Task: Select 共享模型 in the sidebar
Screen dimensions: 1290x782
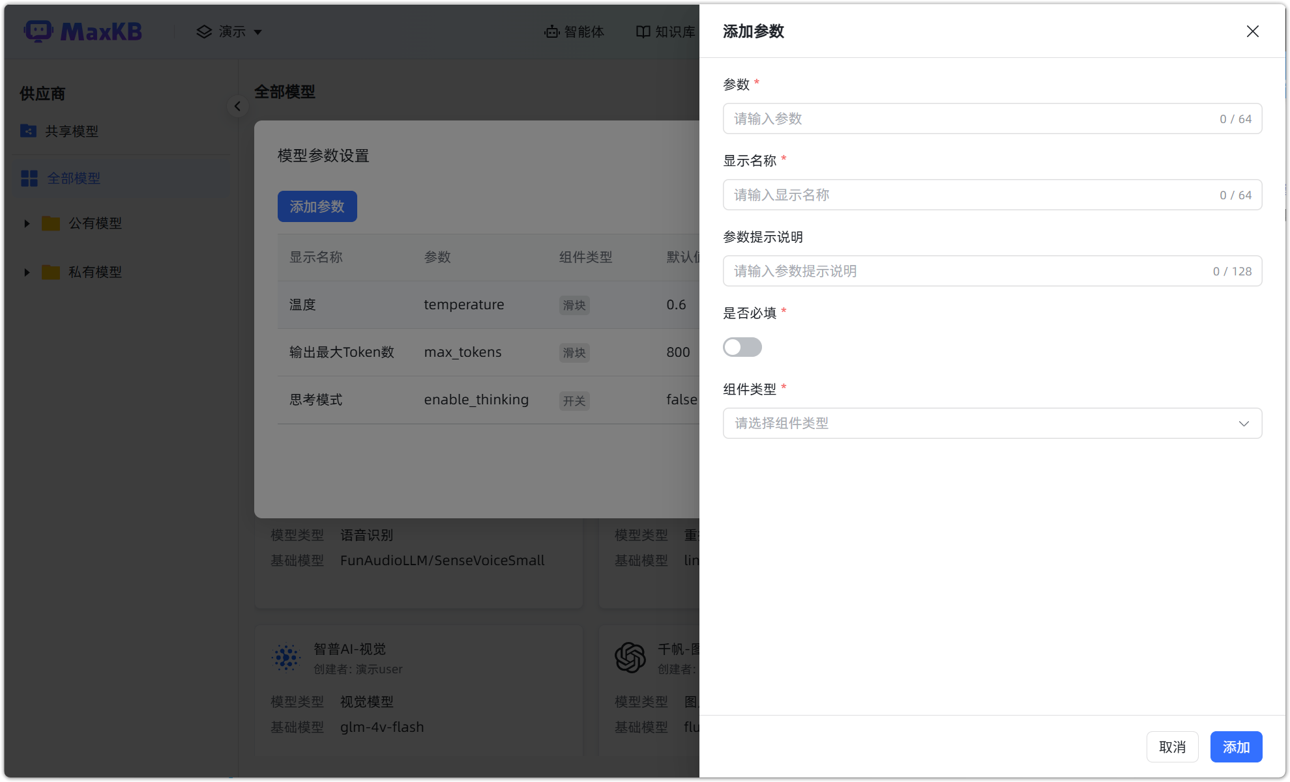Action: click(x=71, y=131)
